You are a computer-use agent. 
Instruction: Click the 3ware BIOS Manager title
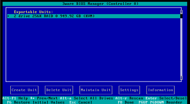tap(100, 4)
